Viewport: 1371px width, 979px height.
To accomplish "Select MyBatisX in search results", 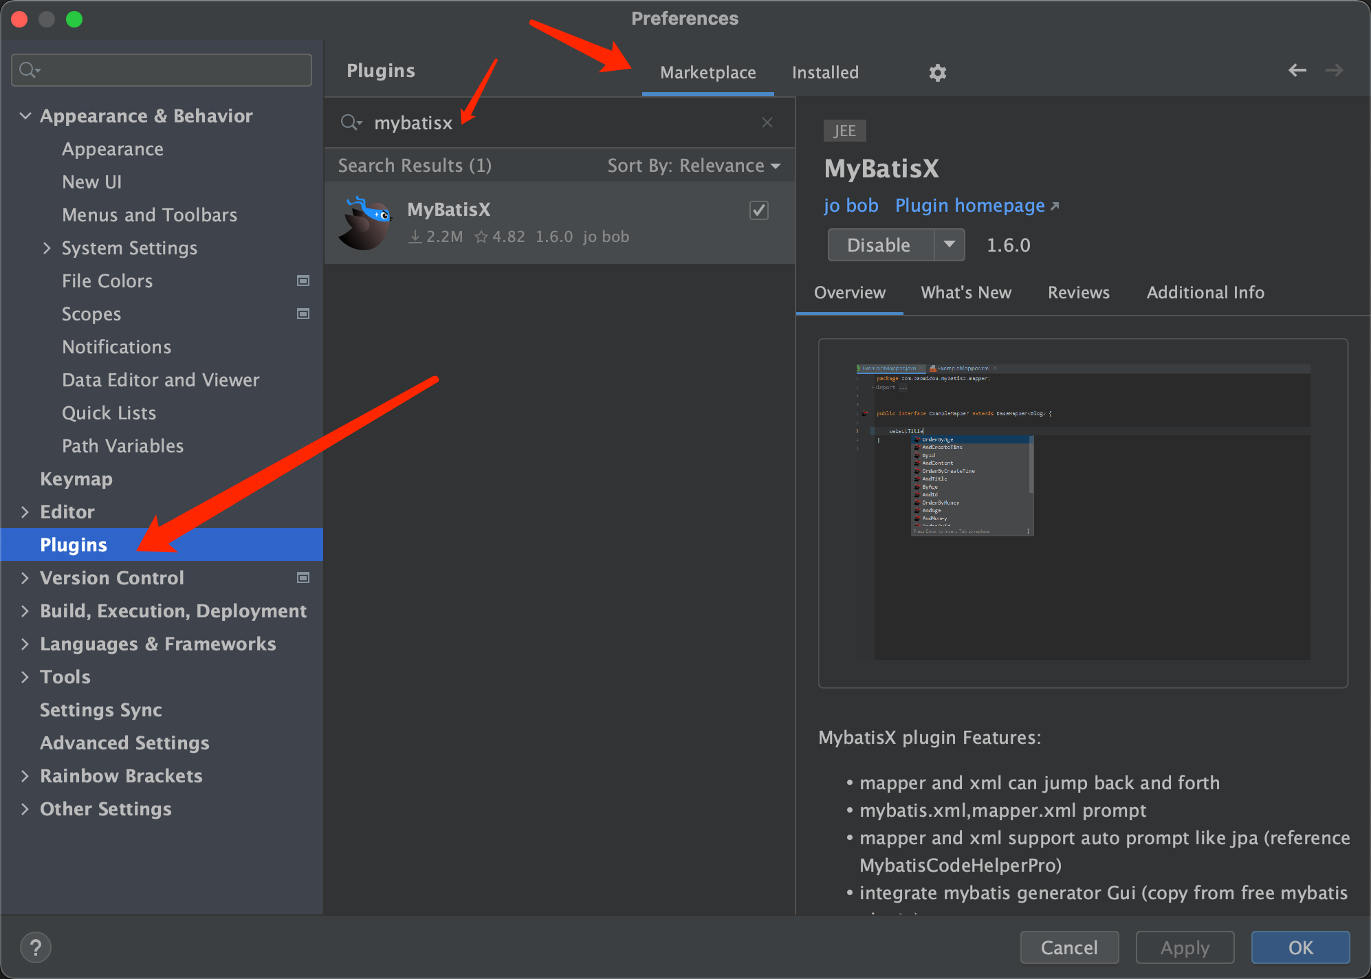I will pos(559,223).
